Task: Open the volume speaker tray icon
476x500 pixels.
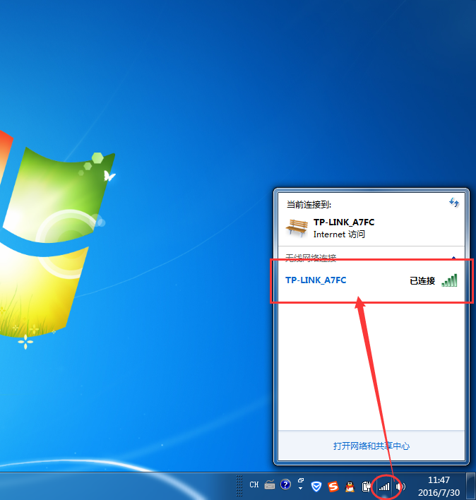Action: coord(400,487)
